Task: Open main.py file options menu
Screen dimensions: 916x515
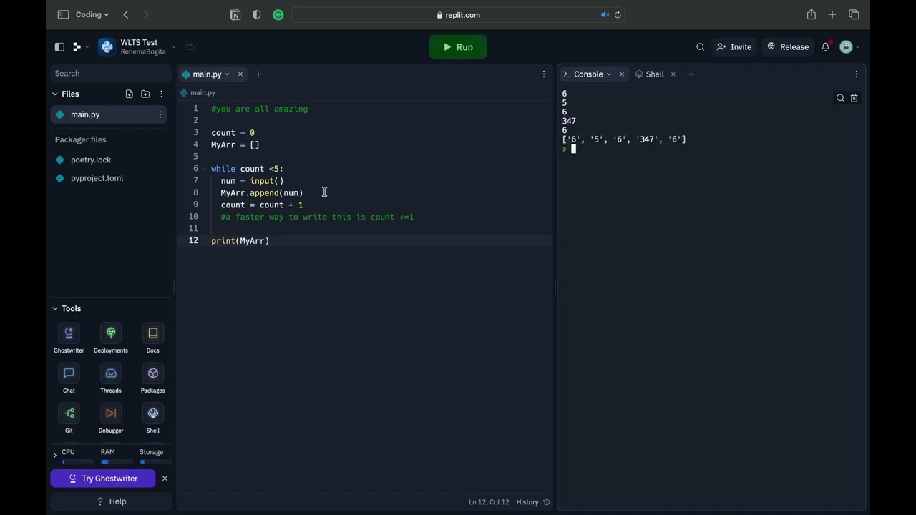Action: pyautogui.click(x=160, y=114)
